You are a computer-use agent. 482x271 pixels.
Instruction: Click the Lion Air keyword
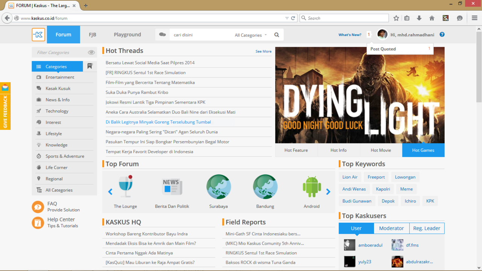pyautogui.click(x=350, y=177)
